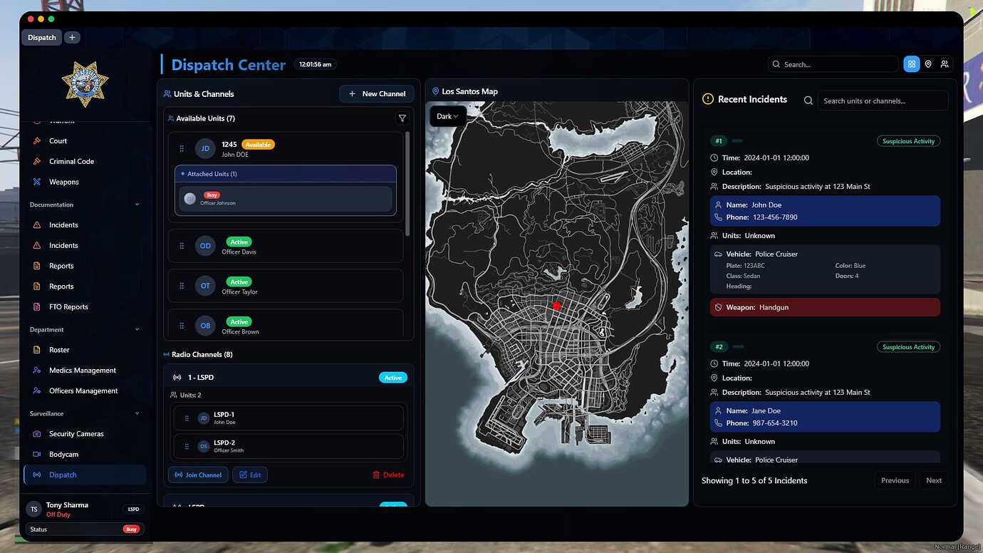Collapse the Documentation sidebar section

(x=137, y=205)
